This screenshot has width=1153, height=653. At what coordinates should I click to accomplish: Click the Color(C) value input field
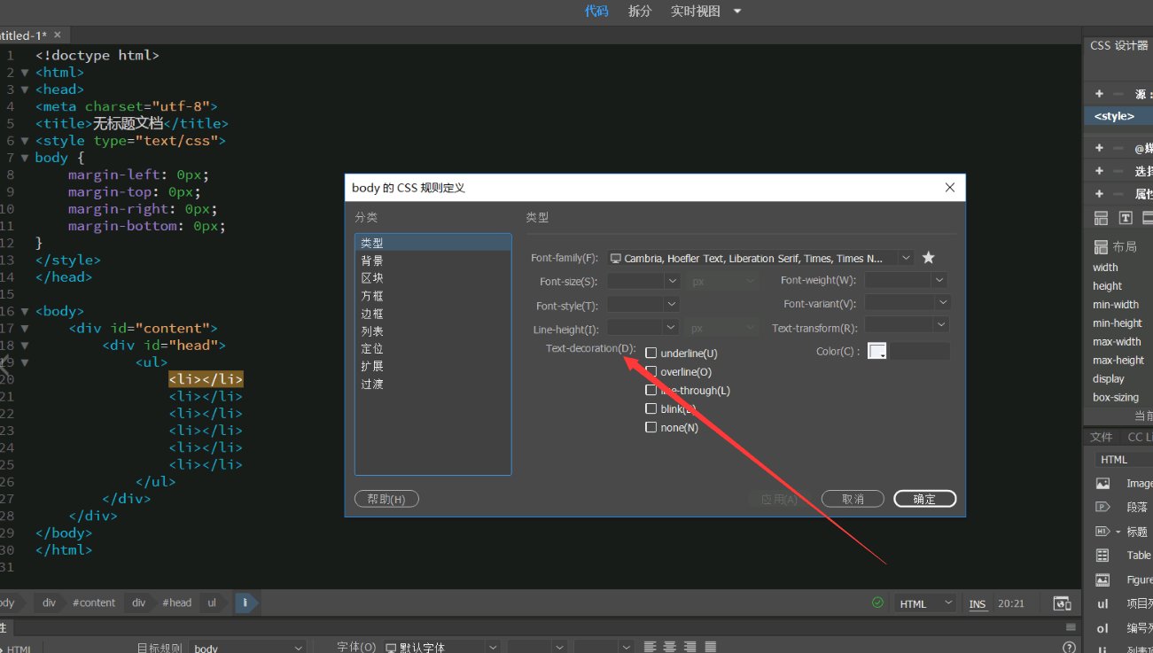point(920,352)
